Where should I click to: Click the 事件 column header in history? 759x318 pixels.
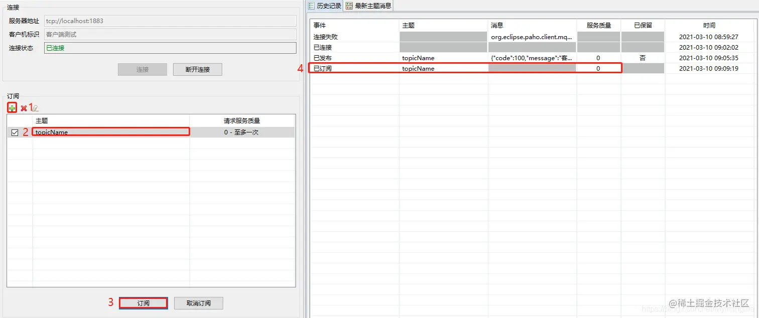pos(354,25)
